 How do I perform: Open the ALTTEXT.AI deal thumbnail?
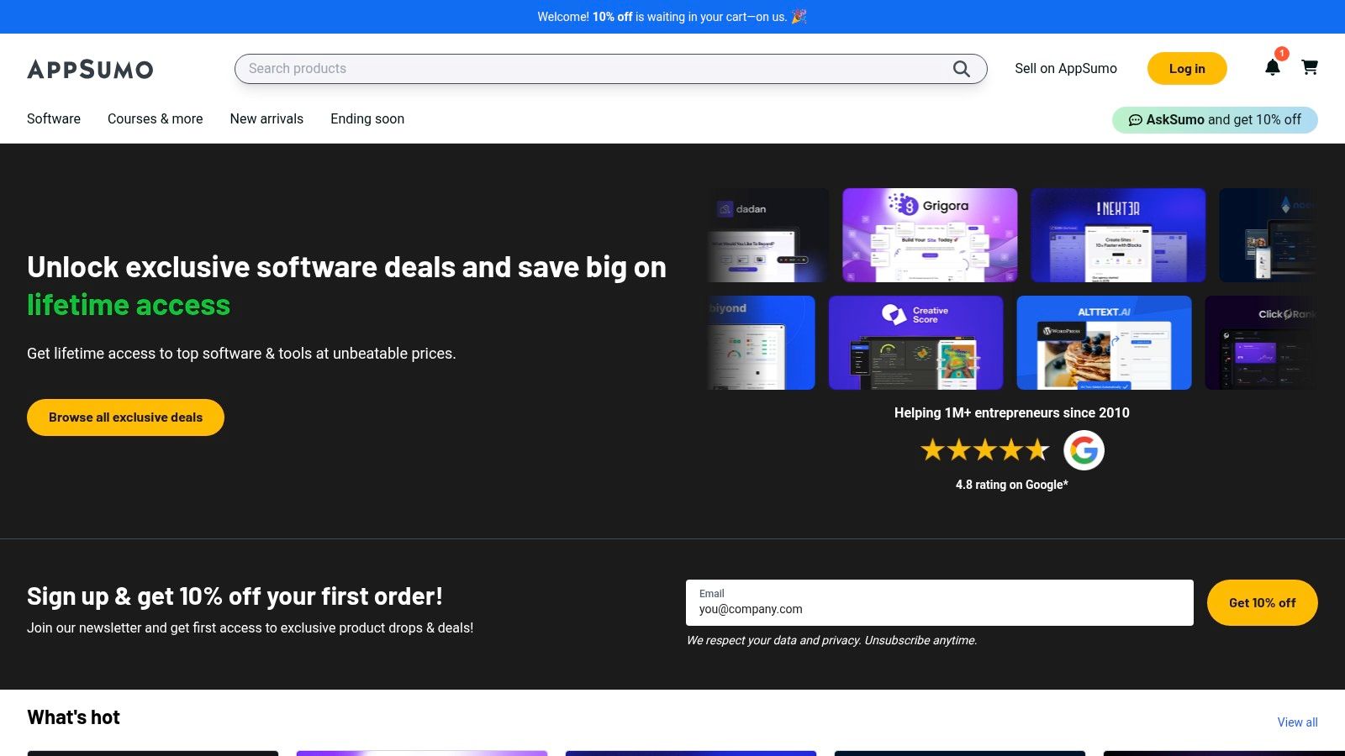(1104, 343)
